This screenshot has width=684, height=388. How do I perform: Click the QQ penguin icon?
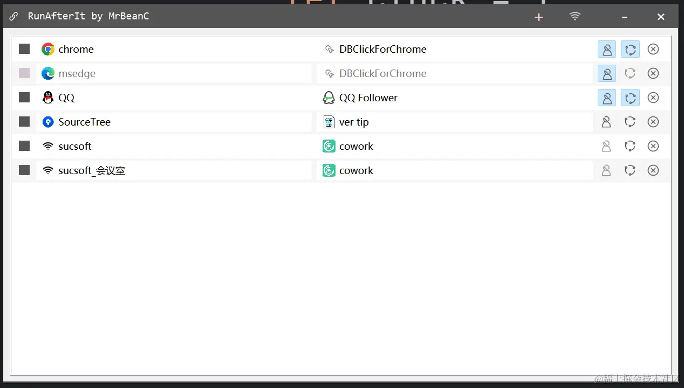tap(48, 98)
